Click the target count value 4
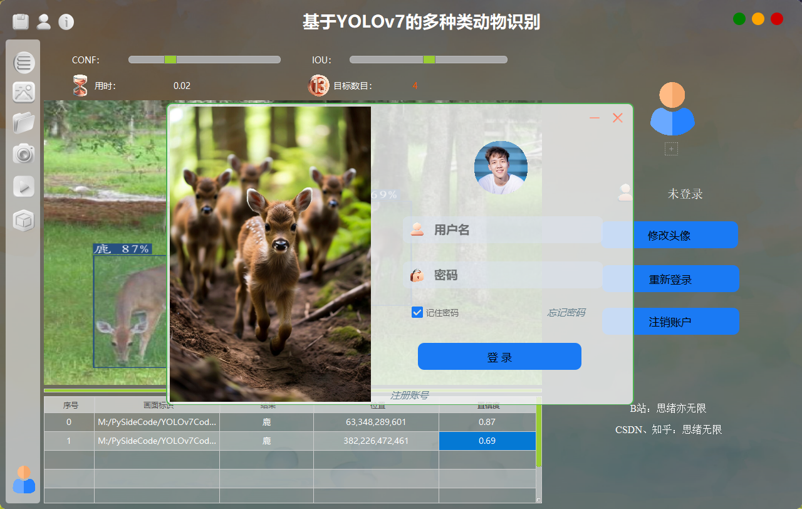This screenshot has height=509, width=802. [x=415, y=86]
